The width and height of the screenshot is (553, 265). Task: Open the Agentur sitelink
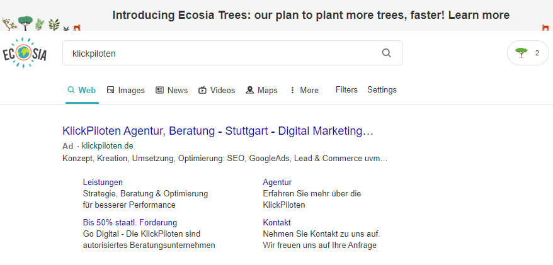click(x=277, y=182)
